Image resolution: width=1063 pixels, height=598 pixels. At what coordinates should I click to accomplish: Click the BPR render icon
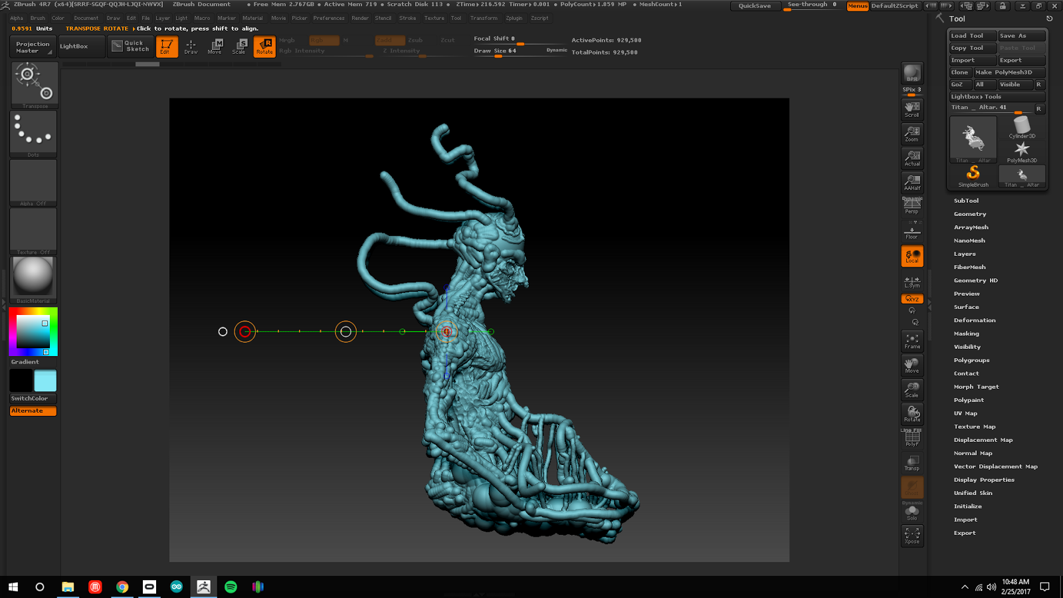[x=912, y=73]
